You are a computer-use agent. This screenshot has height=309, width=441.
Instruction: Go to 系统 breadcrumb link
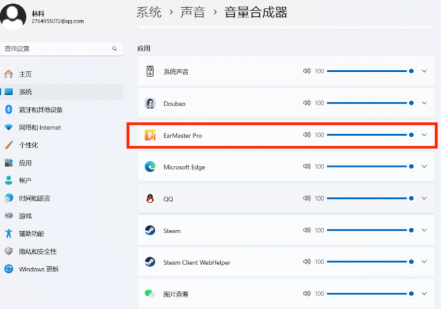coord(149,12)
